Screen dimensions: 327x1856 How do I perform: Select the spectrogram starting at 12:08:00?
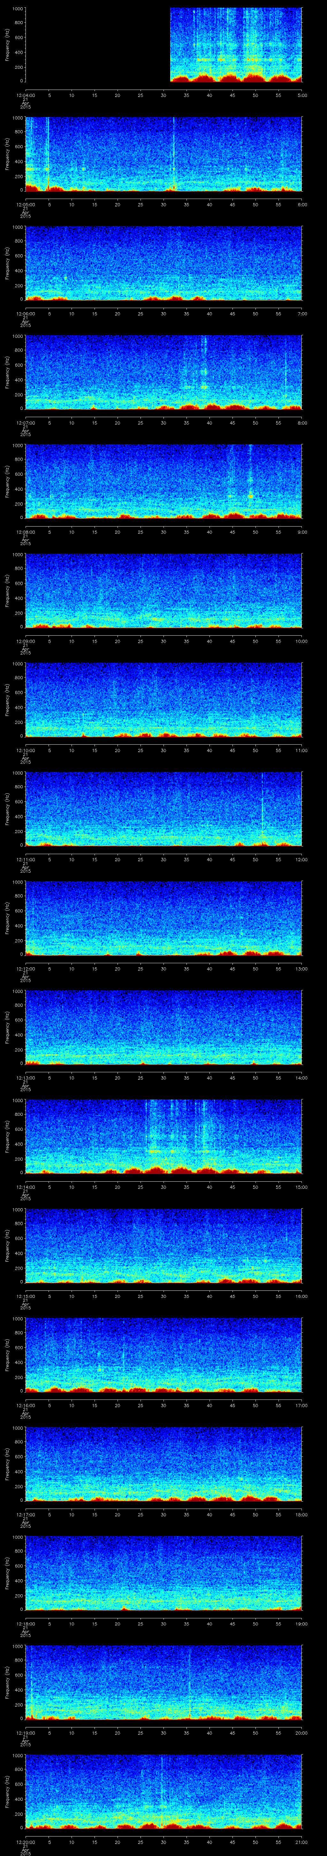(x=164, y=481)
